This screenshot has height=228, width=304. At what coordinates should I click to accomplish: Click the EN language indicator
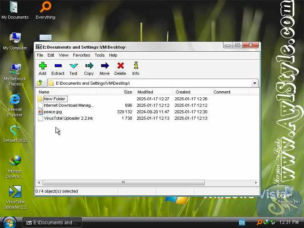tap(242, 222)
